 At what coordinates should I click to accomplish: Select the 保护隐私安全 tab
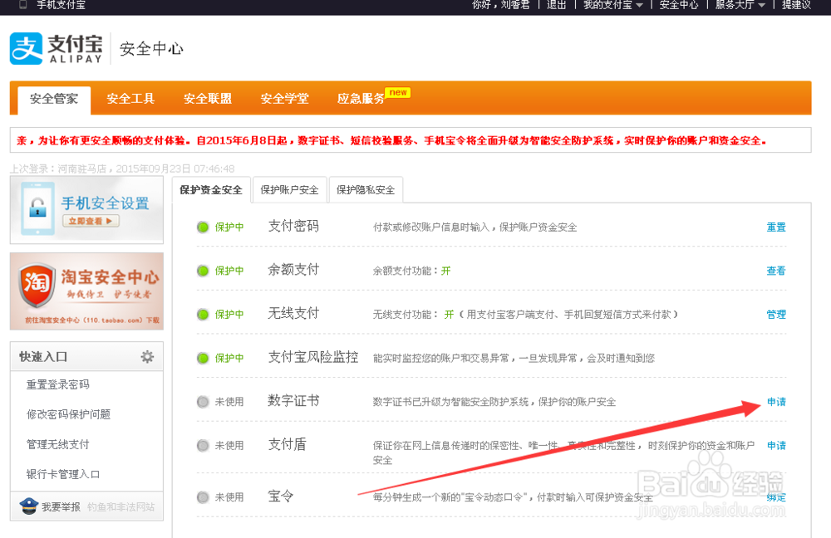(x=366, y=190)
